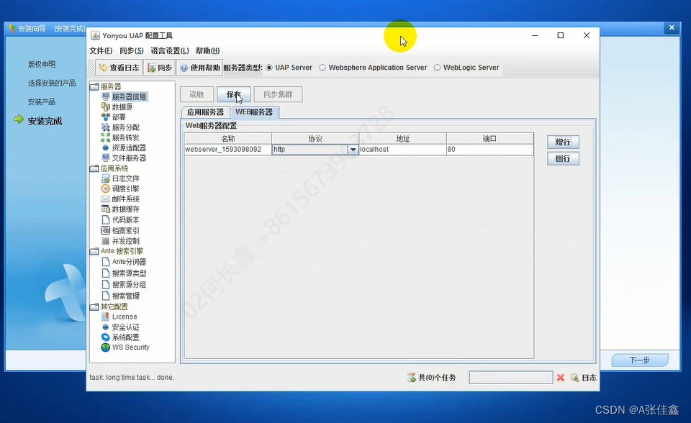
Task: Click the 共(0)个任务 task indicator
Action: (431, 378)
